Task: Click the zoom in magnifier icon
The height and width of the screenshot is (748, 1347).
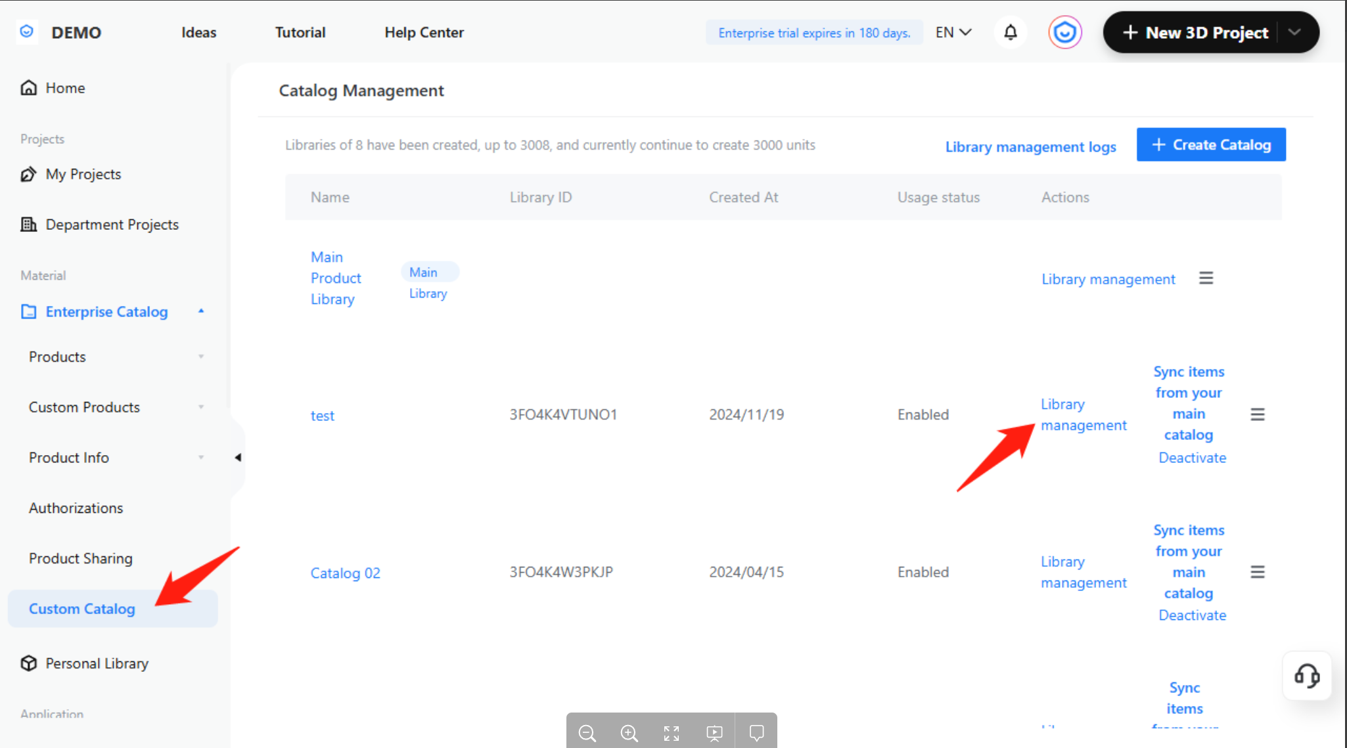Action: tap(629, 733)
